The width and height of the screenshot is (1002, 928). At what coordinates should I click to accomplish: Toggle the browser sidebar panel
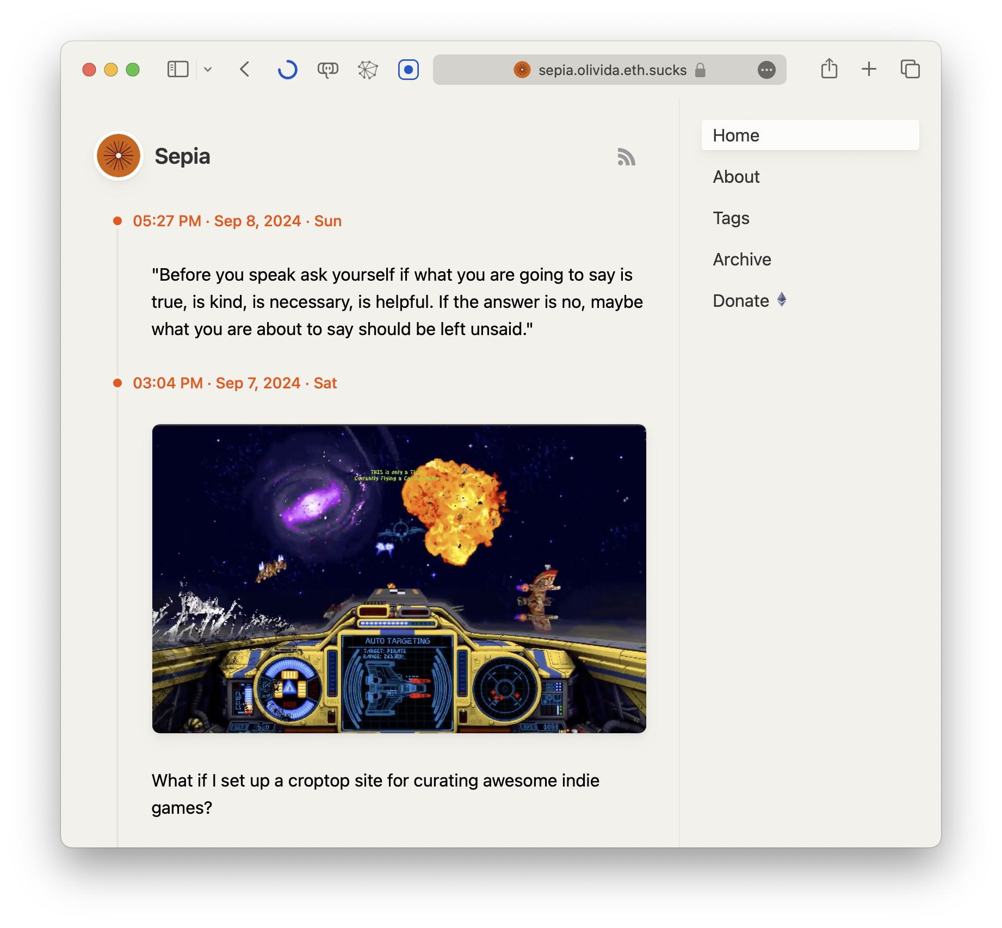[x=178, y=70]
